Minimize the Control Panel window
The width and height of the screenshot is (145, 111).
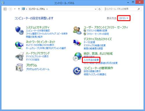tap(128, 2)
